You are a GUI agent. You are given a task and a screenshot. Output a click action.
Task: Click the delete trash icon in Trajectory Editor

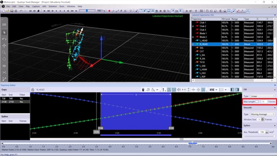click(143, 90)
